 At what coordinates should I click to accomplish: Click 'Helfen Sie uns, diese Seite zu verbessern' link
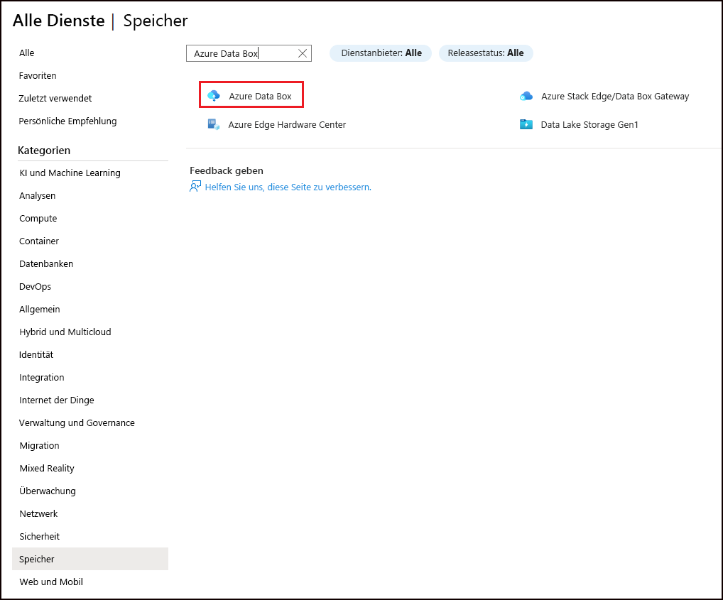[x=288, y=187]
